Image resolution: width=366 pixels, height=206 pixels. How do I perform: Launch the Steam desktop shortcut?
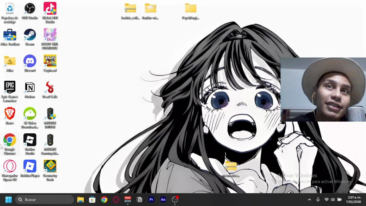(x=30, y=37)
